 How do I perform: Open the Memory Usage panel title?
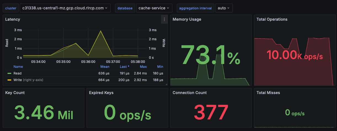click(x=187, y=19)
